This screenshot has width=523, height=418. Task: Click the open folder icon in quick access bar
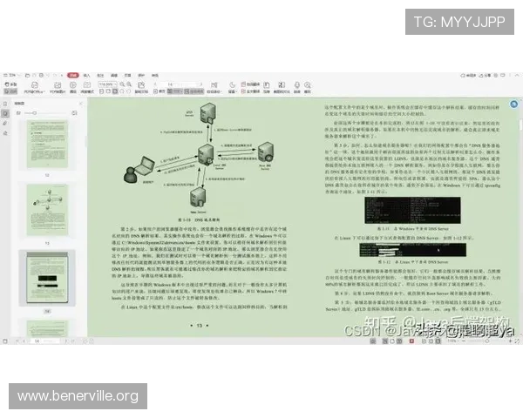coord(27,76)
